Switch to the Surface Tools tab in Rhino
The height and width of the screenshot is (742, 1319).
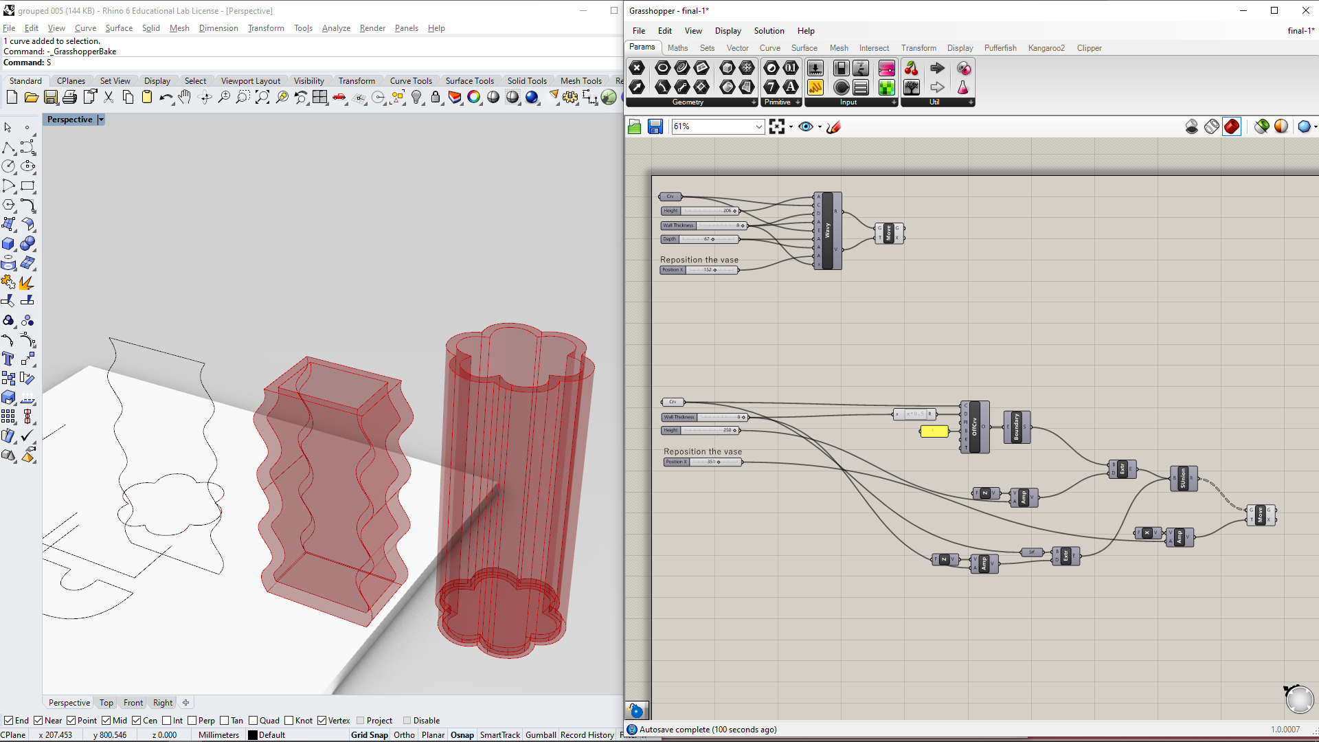[470, 80]
